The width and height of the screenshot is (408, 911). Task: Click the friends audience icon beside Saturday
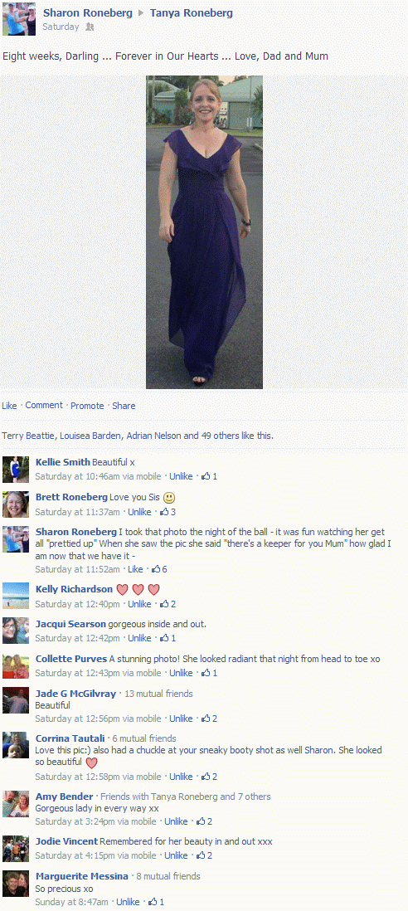(89, 27)
